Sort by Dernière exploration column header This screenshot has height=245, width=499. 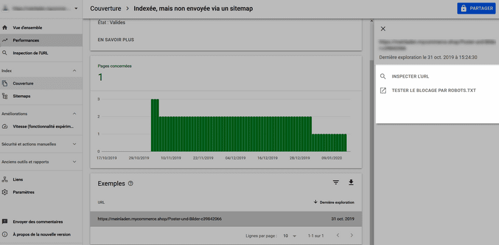334,202
